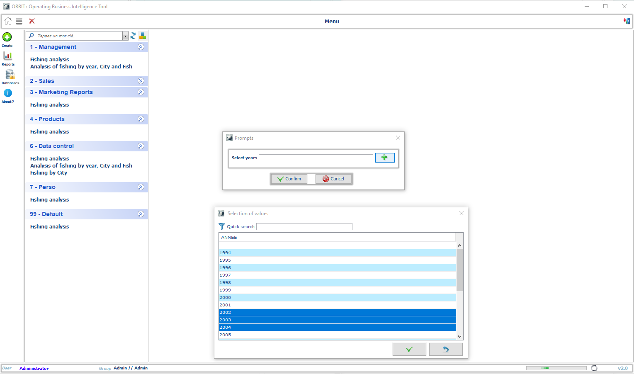This screenshot has width=634, height=374.
Task: Open Fishing analysis under 6 - Data control
Action: click(50, 159)
